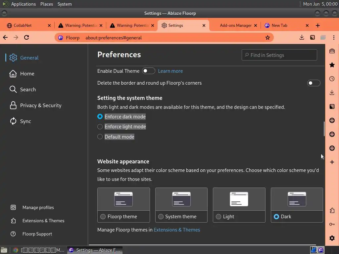339x254 pixels.
Task: Open the toolbar sidebar panel icon
Action: (x=313, y=37)
